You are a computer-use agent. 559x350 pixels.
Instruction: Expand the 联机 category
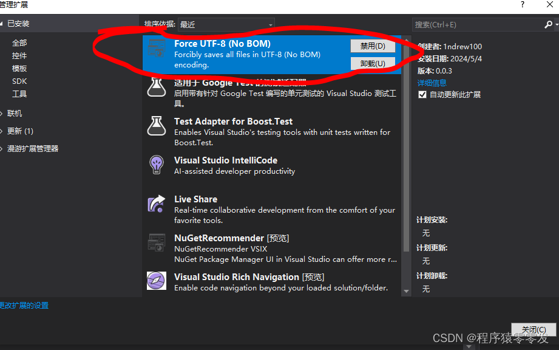click(1, 114)
